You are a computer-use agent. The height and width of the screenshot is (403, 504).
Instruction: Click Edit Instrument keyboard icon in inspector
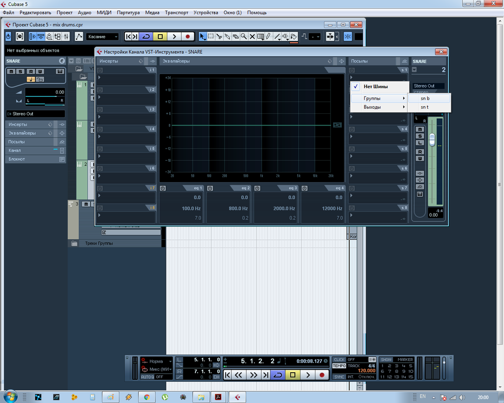click(x=60, y=72)
